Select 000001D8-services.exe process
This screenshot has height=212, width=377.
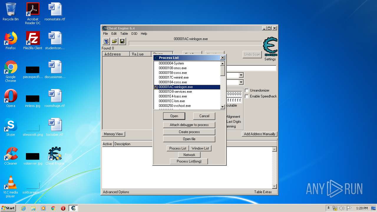[187, 92]
